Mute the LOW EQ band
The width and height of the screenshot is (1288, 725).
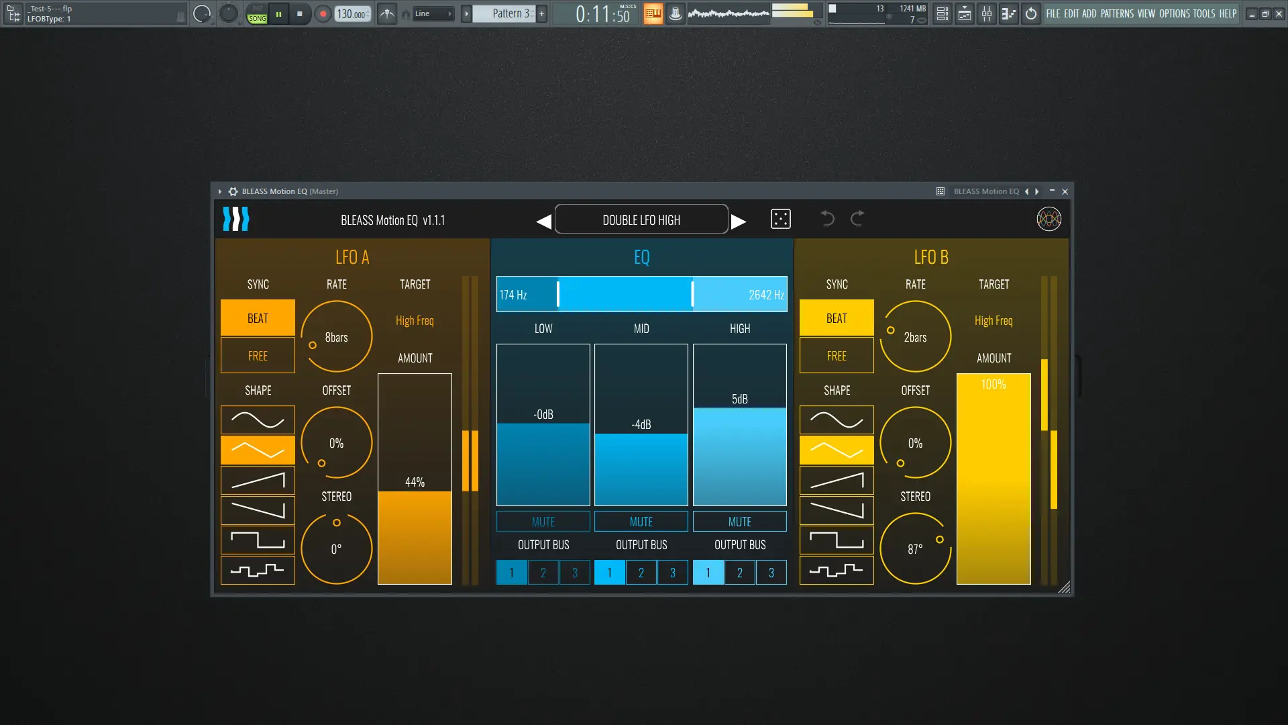543,522
